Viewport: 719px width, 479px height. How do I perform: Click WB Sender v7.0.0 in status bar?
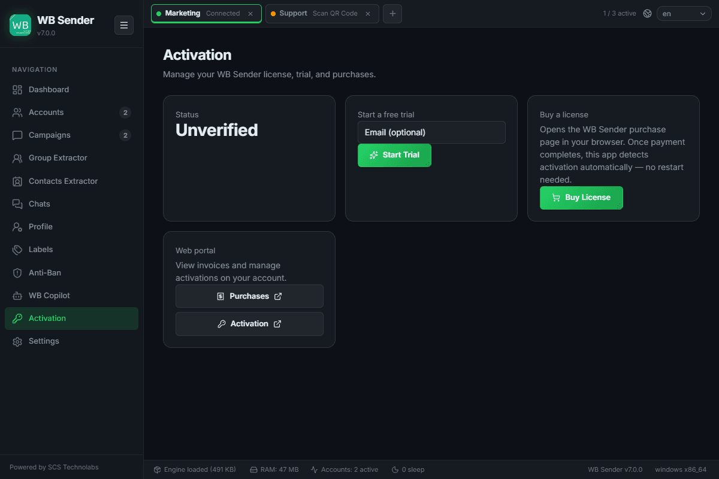point(615,469)
